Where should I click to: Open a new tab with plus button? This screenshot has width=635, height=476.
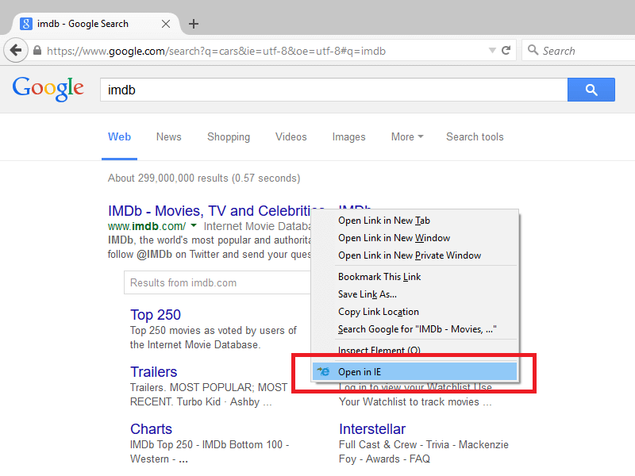(194, 24)
